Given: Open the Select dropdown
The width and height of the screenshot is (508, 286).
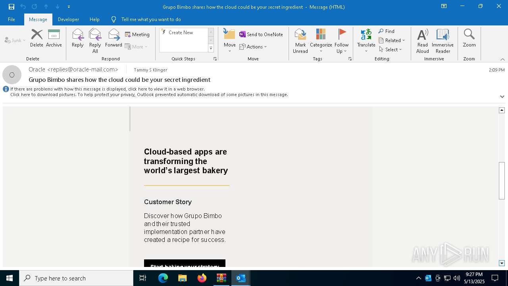Looking at the screenshot, I should [x=391, y=50].
